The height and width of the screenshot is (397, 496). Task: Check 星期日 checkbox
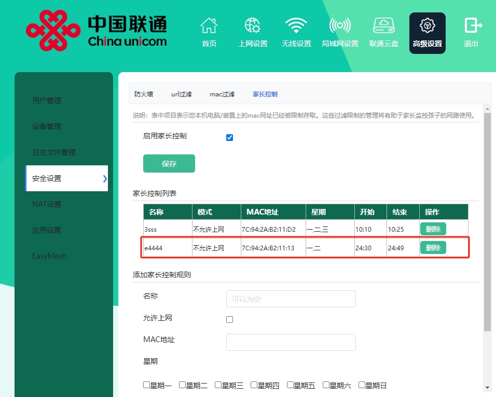point(362,385)
